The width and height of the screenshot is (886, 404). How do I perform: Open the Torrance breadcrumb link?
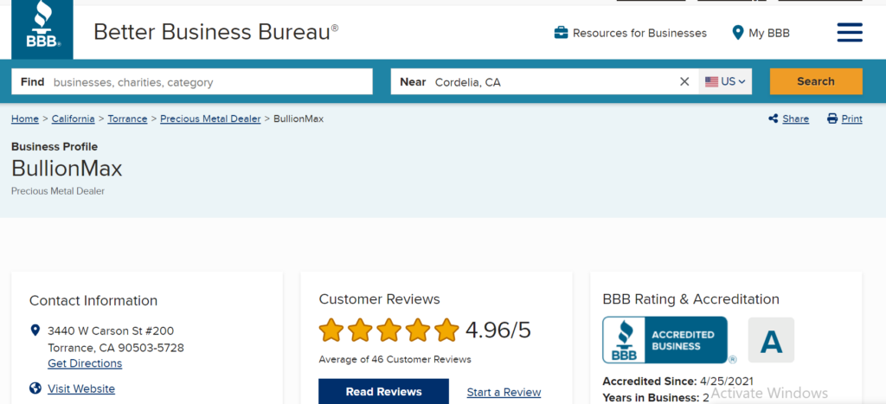(127, 119)
